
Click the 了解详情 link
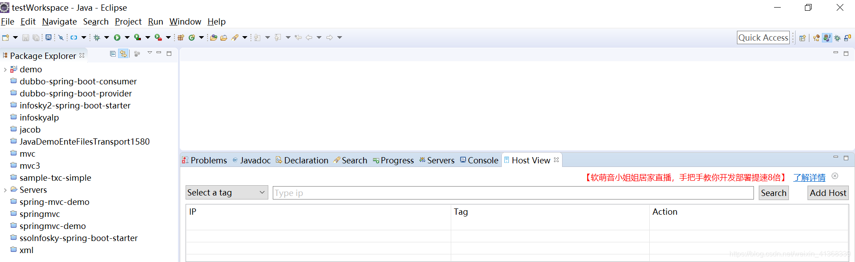809,177
